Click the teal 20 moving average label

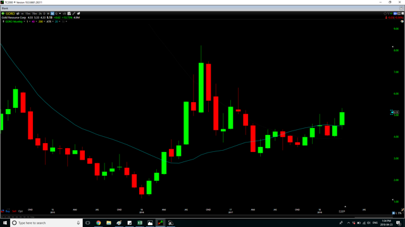(56, 21)
